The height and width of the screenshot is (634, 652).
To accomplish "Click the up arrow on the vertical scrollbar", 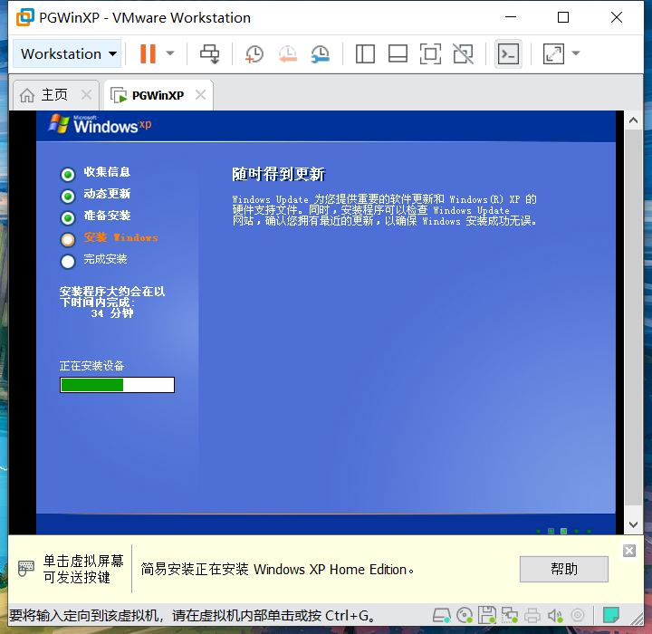I will (633, 120).
